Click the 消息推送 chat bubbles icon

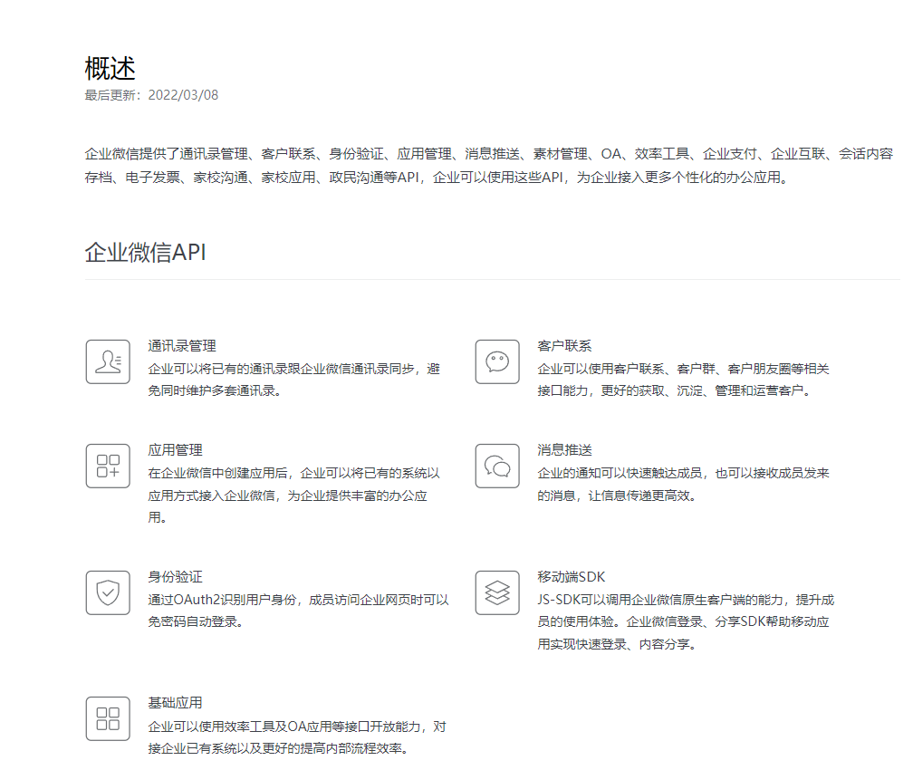497,466
